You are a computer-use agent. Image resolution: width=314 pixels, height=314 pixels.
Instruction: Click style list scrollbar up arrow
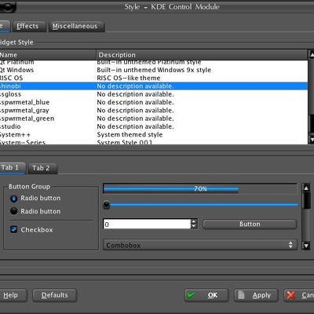click(x=312, y=55)
